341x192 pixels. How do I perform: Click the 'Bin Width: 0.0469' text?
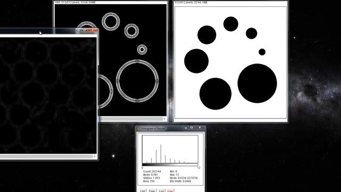coord(181,181)
